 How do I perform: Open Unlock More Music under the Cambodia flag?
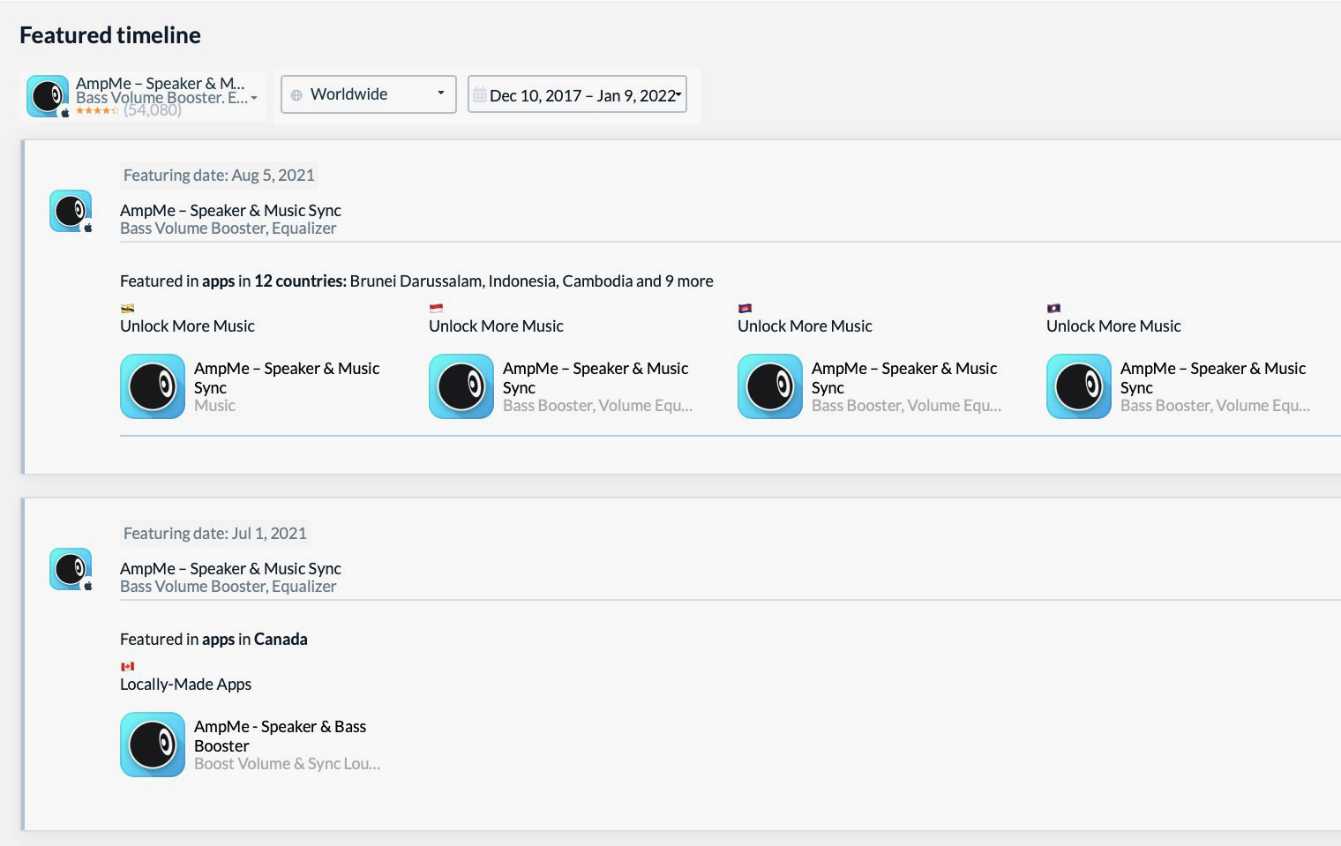tap(805, 326)
